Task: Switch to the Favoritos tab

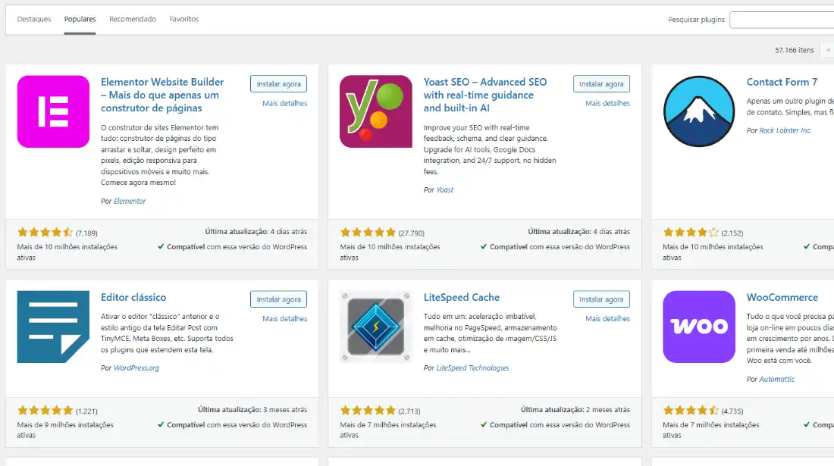Action: point(183,19)
